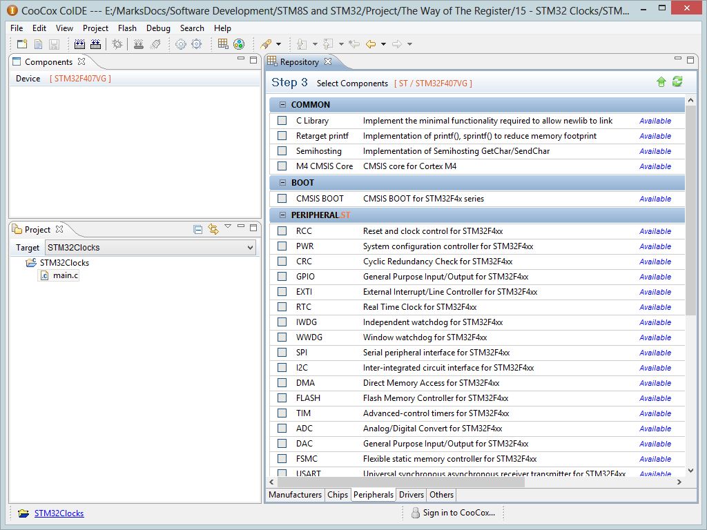Start debugging with the bug icon
Viewport: 707px width, 530px height.
(117, 44)
